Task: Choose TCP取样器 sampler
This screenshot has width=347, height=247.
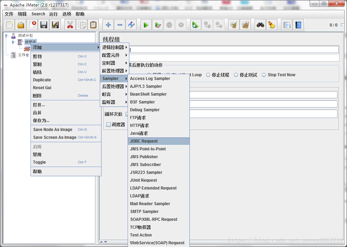Action: (x=159, y=227)
